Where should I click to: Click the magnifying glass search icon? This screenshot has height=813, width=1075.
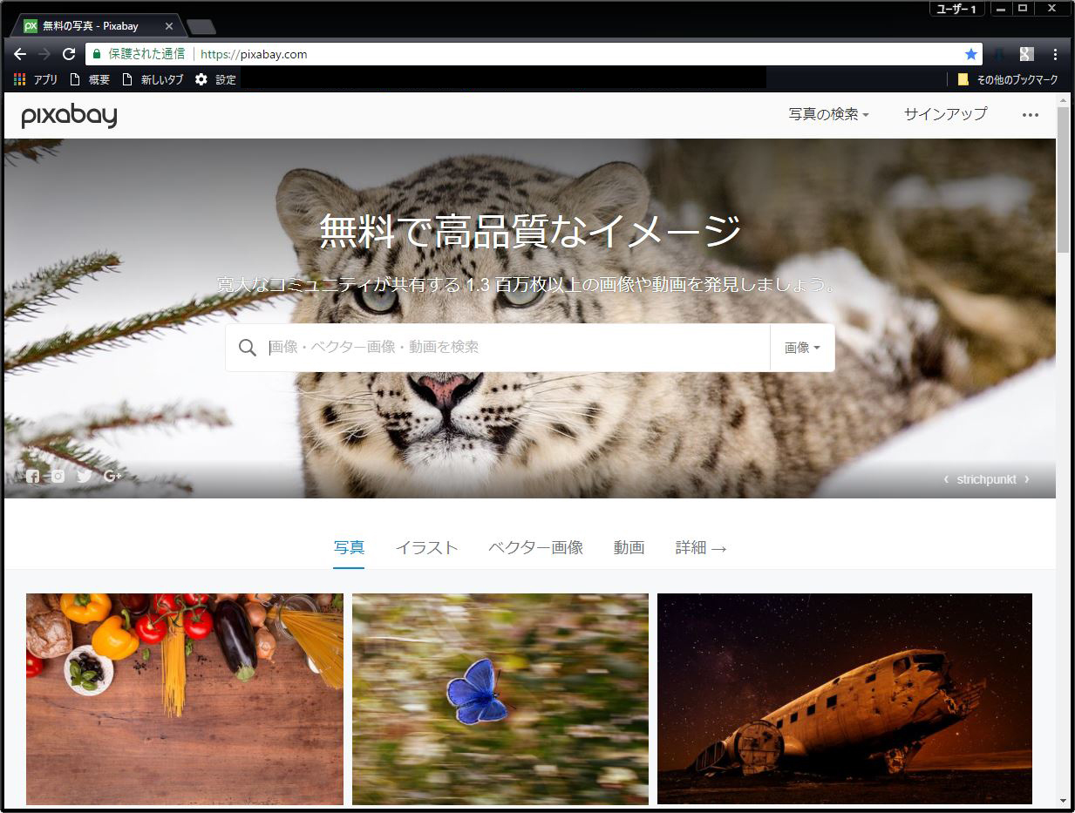pyautogui.click(x=248, y=348)
